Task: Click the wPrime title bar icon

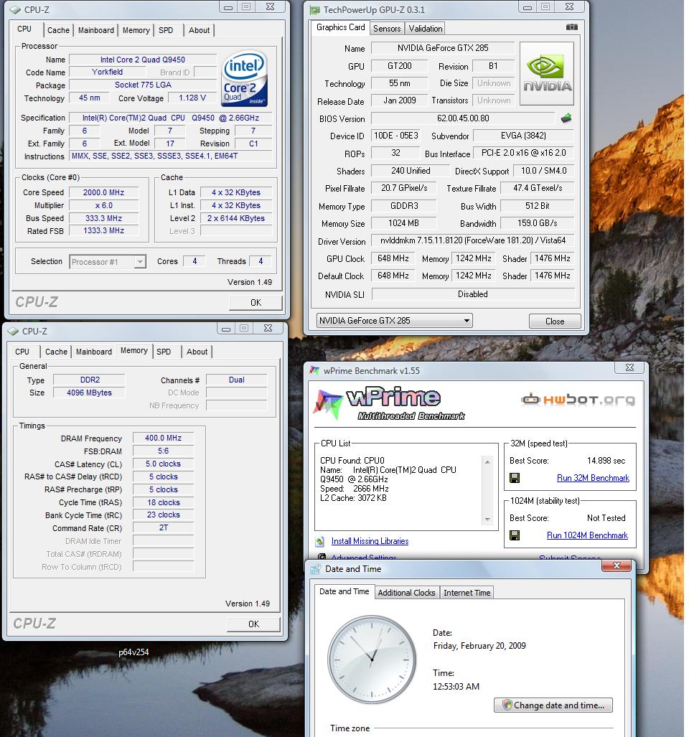Action: coord(314,371)
